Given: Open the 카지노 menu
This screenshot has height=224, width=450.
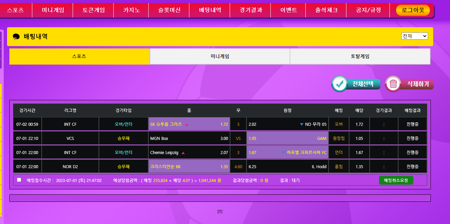Looking at the screenshot, I should 132,10.
